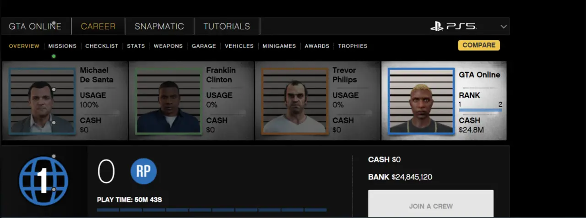The width and height of the screenshot is (586, 218).
Task: Switch to the Snapmatic tab
Action: pyautogui.click(x=159, y=26)
